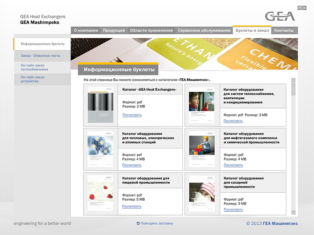Select Заказ - Опросные листы in sidebar

tap(40, 55)
